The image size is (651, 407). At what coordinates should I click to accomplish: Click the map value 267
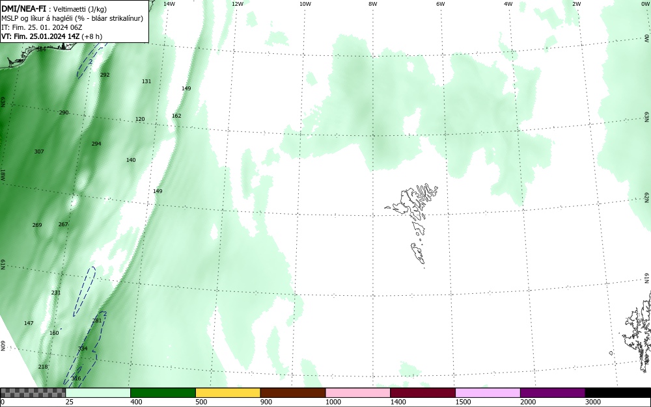(63, 224)
